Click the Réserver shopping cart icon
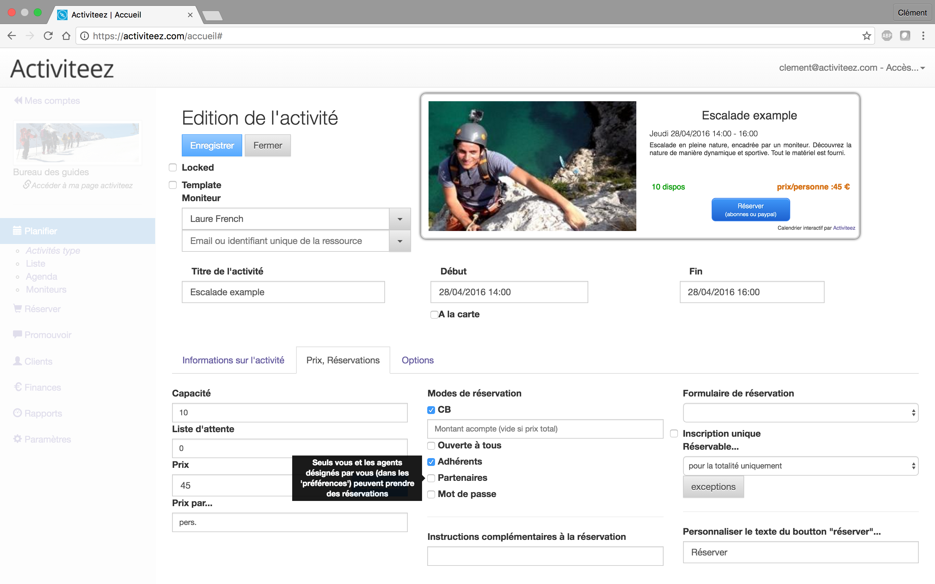Viewport: 935px width, 584px height. click(x=18, y=308)
